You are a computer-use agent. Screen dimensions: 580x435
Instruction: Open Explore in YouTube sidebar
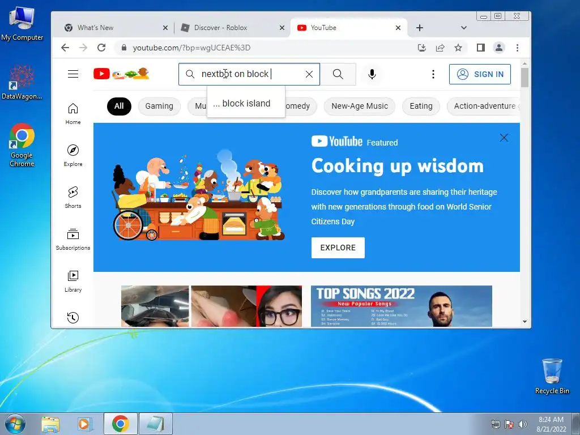(x=73, y=156)
